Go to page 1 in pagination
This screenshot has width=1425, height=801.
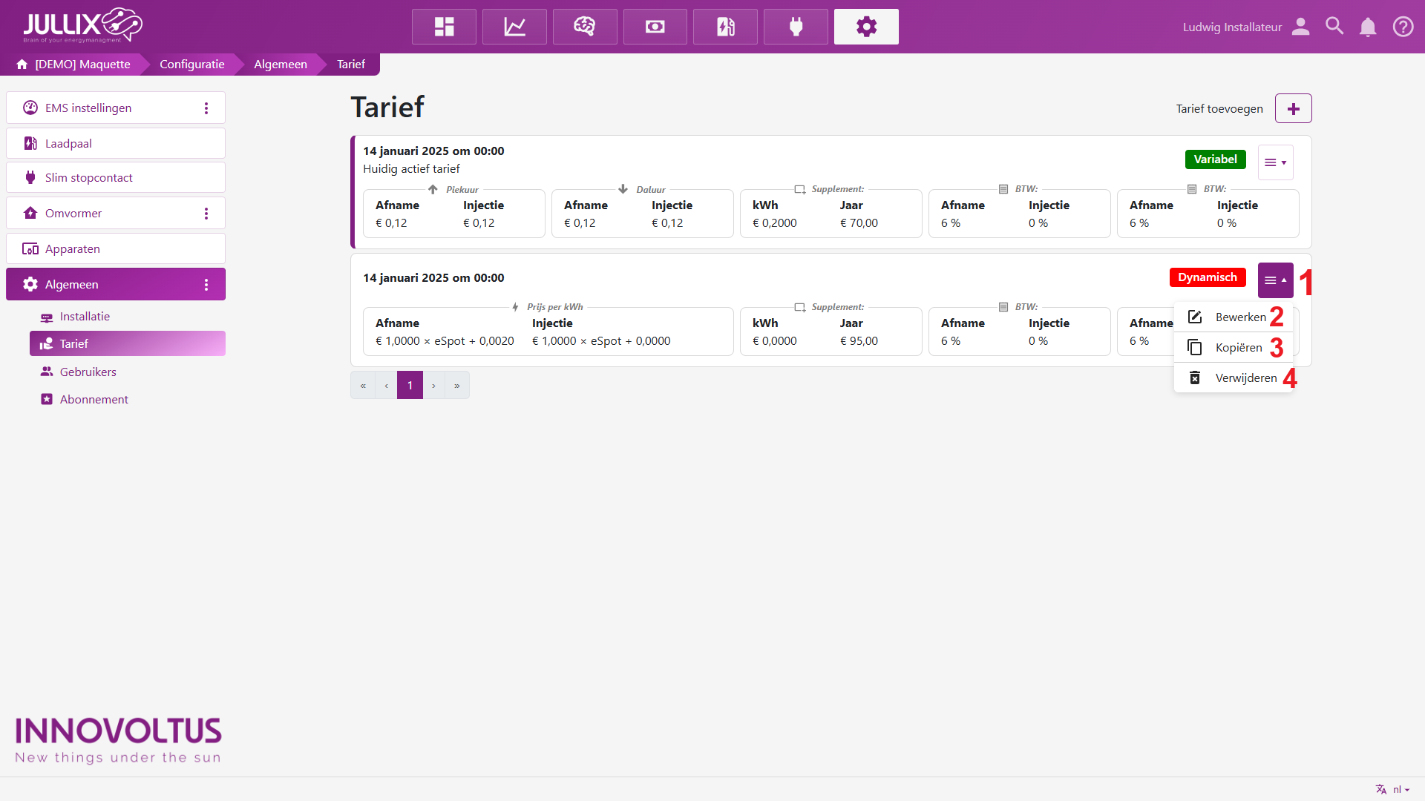coord(410,386)
